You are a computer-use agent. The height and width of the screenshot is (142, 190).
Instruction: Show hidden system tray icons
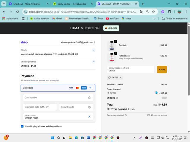pos(134,138)
